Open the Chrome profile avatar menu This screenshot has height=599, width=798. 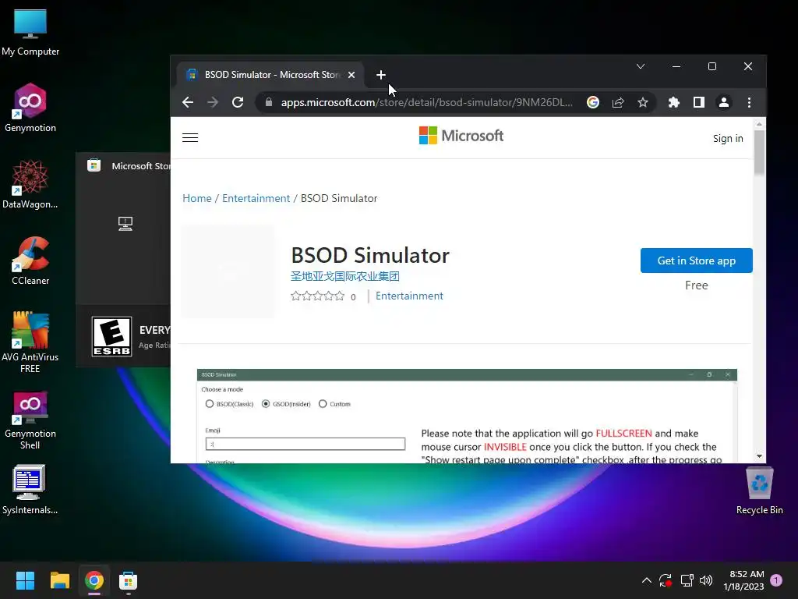click(724, 102)
